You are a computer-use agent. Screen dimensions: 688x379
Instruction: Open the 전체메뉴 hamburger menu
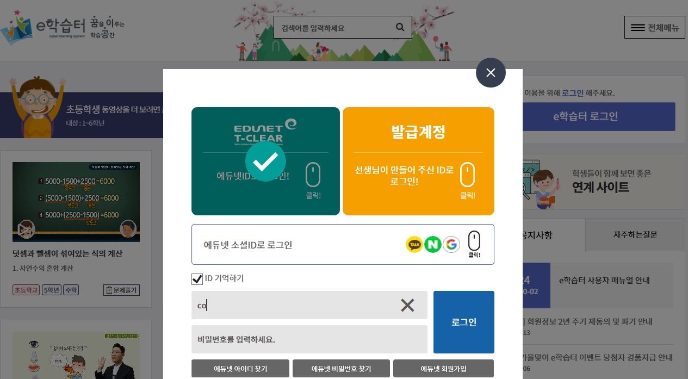click(x=655, y=28)
